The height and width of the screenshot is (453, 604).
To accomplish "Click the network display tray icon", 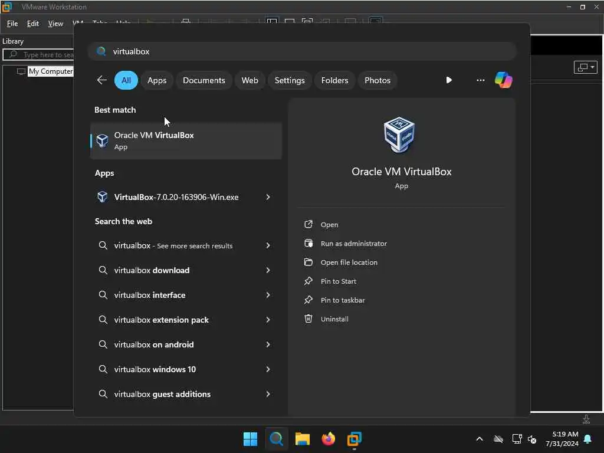I will click(517, 439).
